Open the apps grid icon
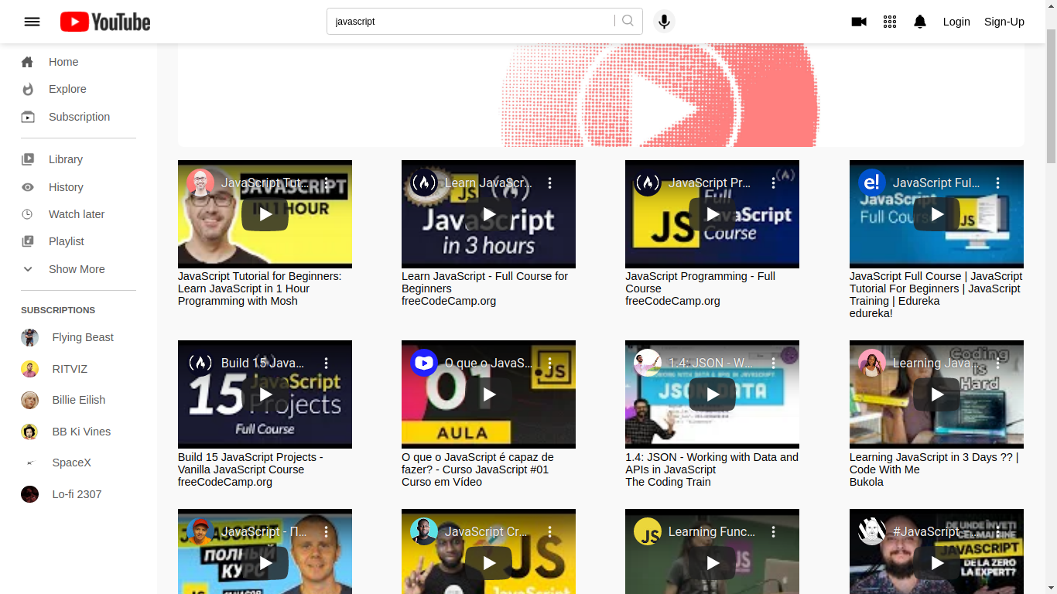The image size is (1057, 594). click(890, 22)
